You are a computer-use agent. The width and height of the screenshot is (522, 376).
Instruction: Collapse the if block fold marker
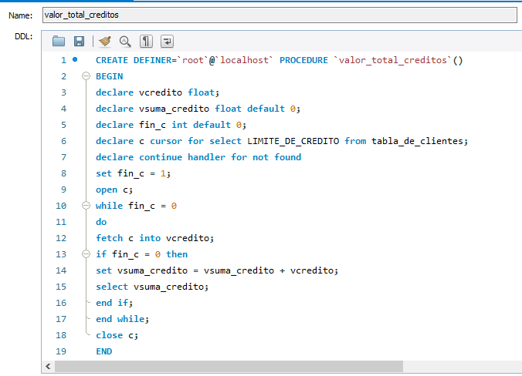[x=86, y=254]
